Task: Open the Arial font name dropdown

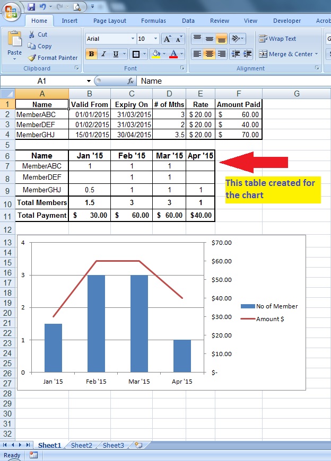Action: pyautogui.click(x=133, y=39)
